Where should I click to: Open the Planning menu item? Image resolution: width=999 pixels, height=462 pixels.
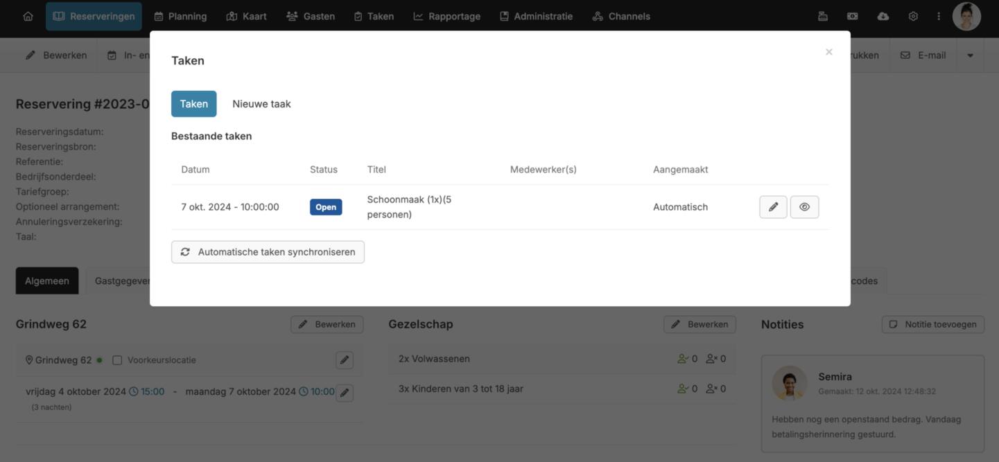coord(180,17)
